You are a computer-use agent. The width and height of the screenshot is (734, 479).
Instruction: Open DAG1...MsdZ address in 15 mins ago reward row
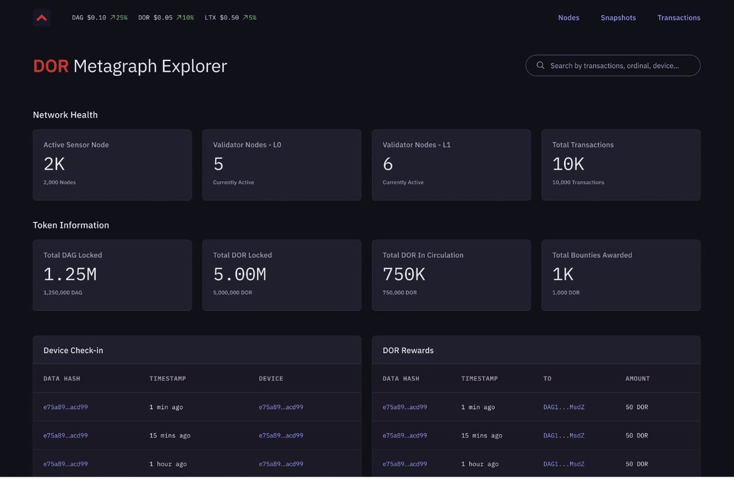(x=564, y=436)
